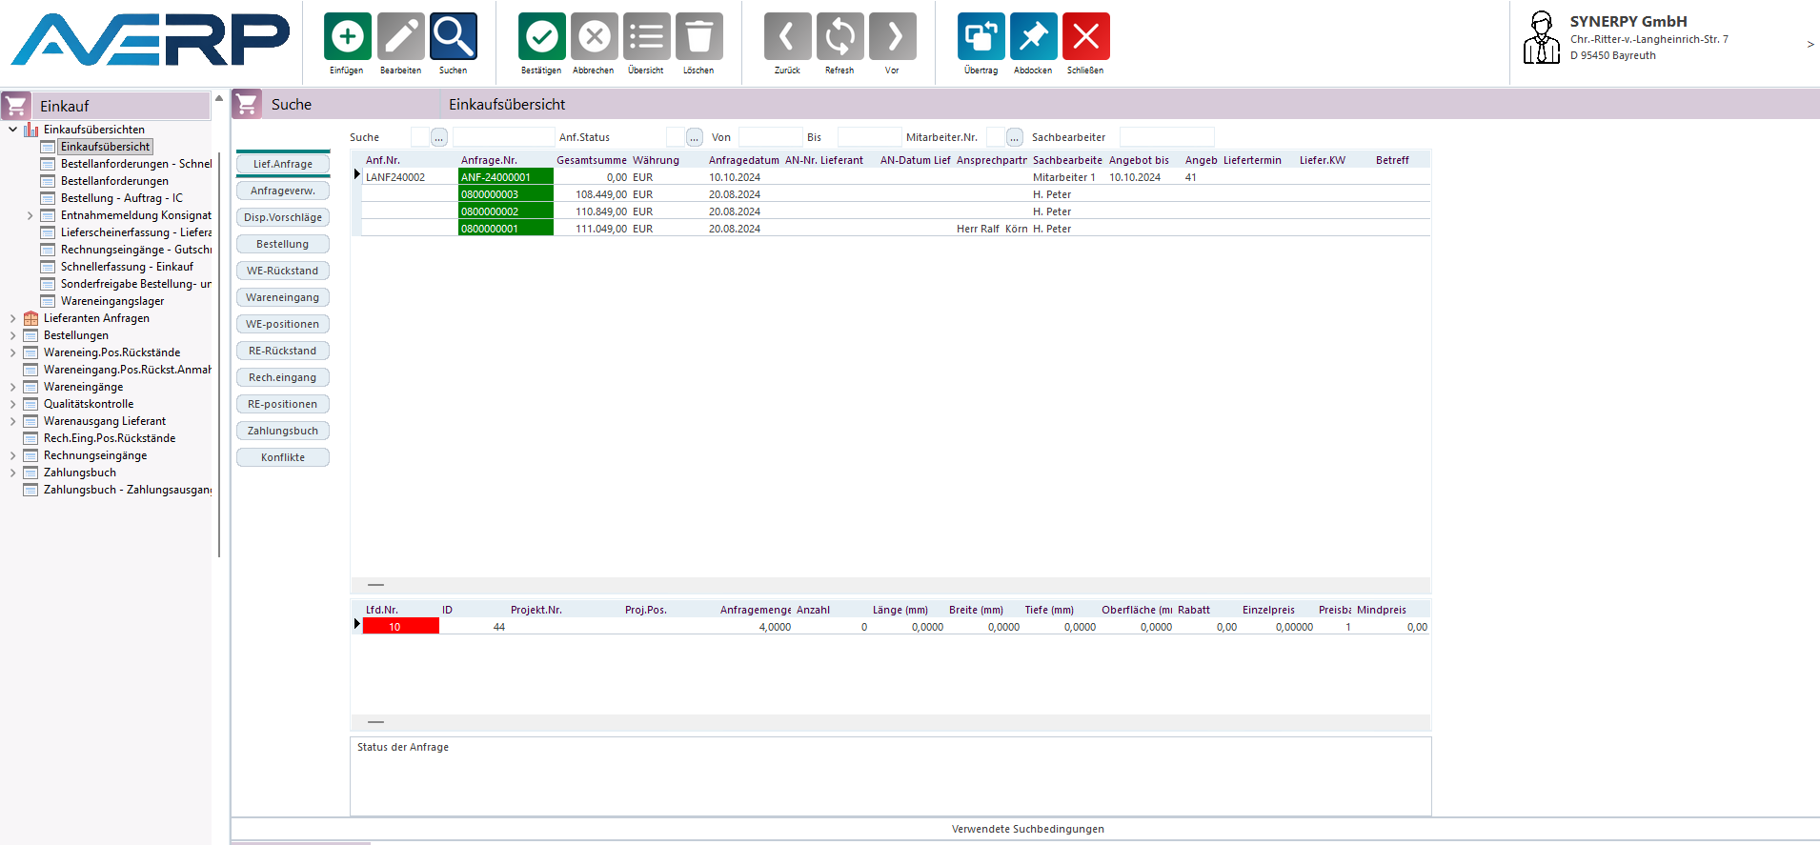Switch to the Bestellung side tab
This screenshot has width=1820, height=845.
click(x=283, y=244)
